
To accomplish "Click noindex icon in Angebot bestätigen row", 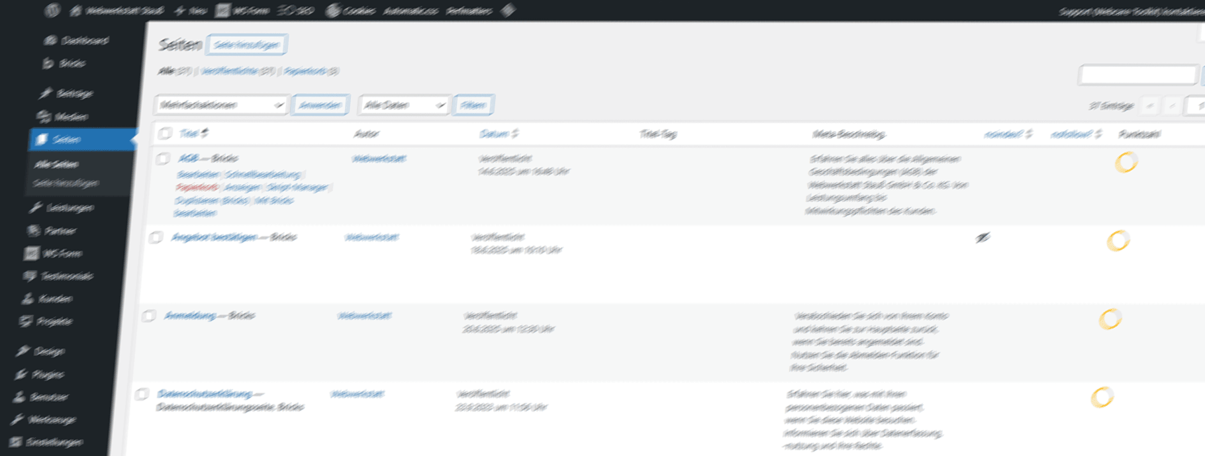I will [x=983, y=238].
